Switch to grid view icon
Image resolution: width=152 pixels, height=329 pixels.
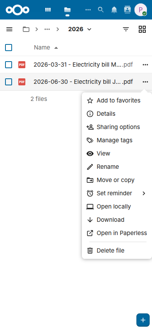pos(142,29)
